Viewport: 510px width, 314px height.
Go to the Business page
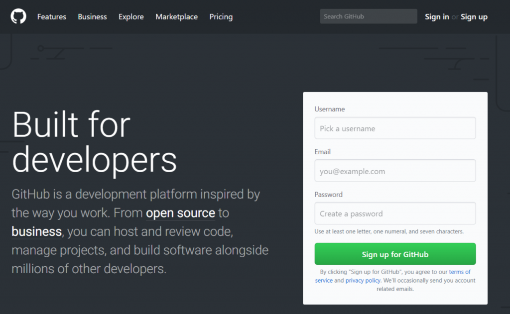(x=92, y=16)
